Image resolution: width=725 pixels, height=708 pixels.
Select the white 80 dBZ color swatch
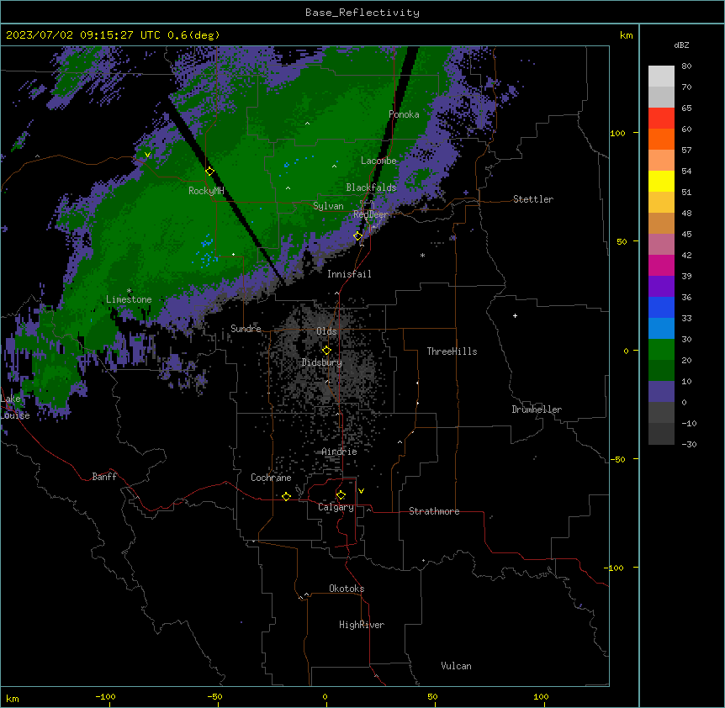pos(661,77)
